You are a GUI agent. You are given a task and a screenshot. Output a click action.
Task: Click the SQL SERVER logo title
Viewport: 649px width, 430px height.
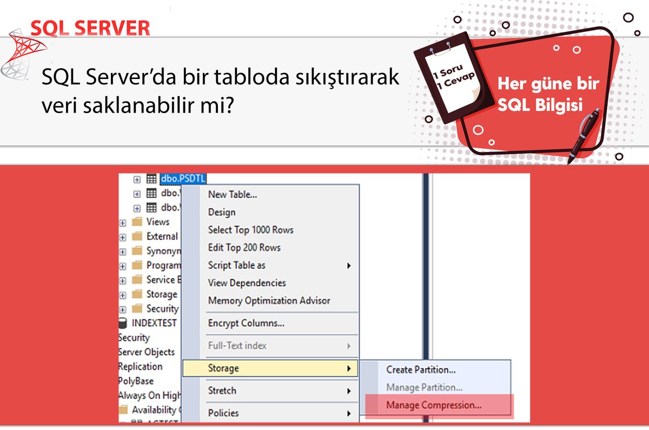90,28
